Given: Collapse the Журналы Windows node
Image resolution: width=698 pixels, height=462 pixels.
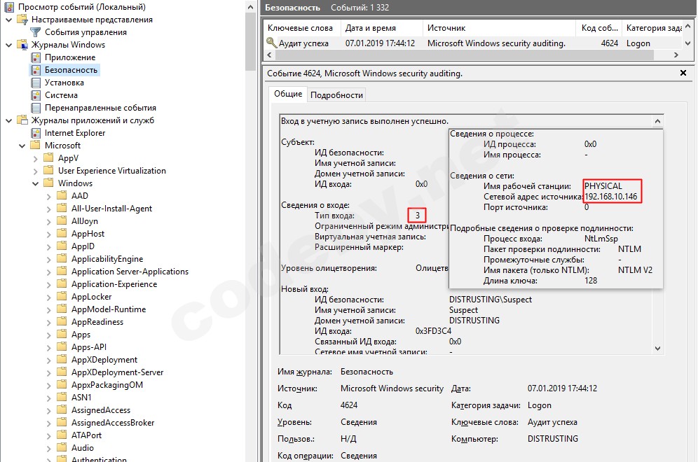Looking at the screenshot, I should (x=8, y=45).
